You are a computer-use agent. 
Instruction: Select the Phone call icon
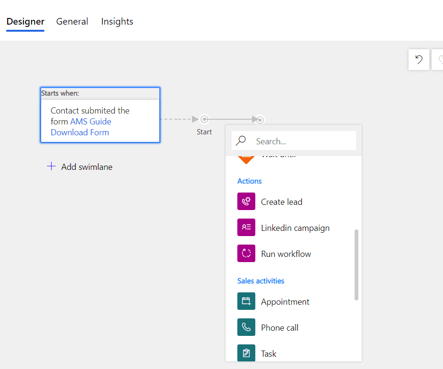click(x=246, y=327)
